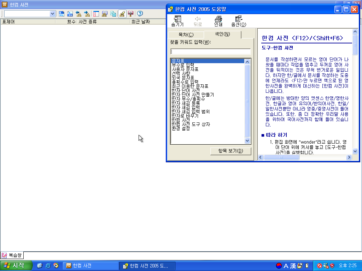Click help vertical scrollbar thumb
Screen dimensions: 362x271
355,45
